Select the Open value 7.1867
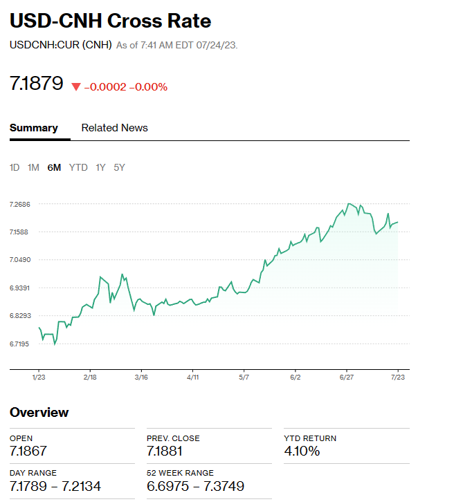Viewport: 454px width, 504px height. (28, 451)
